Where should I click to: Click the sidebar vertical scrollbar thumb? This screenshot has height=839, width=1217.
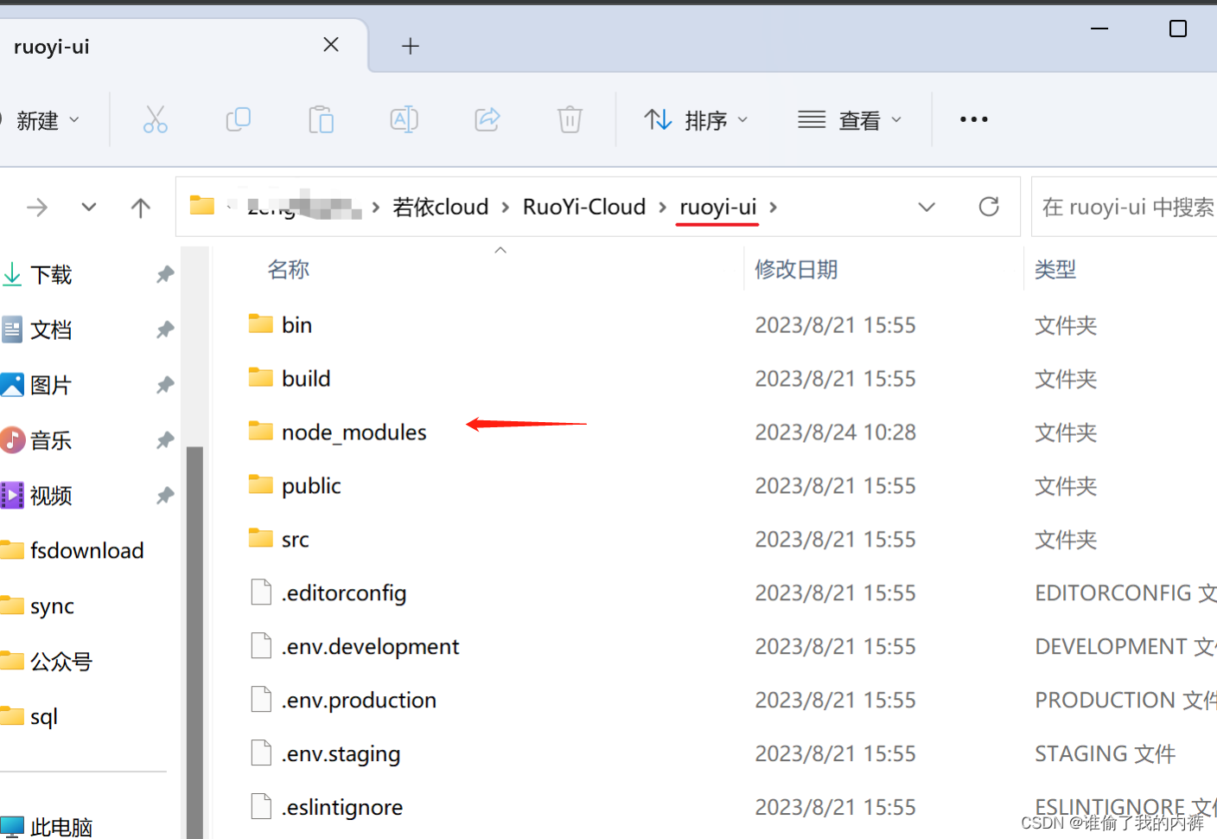(194, 642)
